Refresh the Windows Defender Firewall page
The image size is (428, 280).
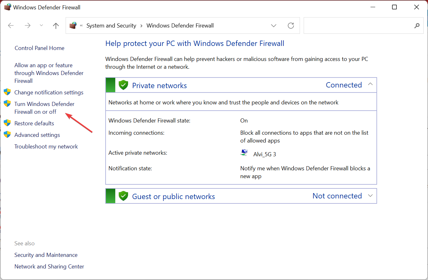pyautogui.click(x=291, y=26)
